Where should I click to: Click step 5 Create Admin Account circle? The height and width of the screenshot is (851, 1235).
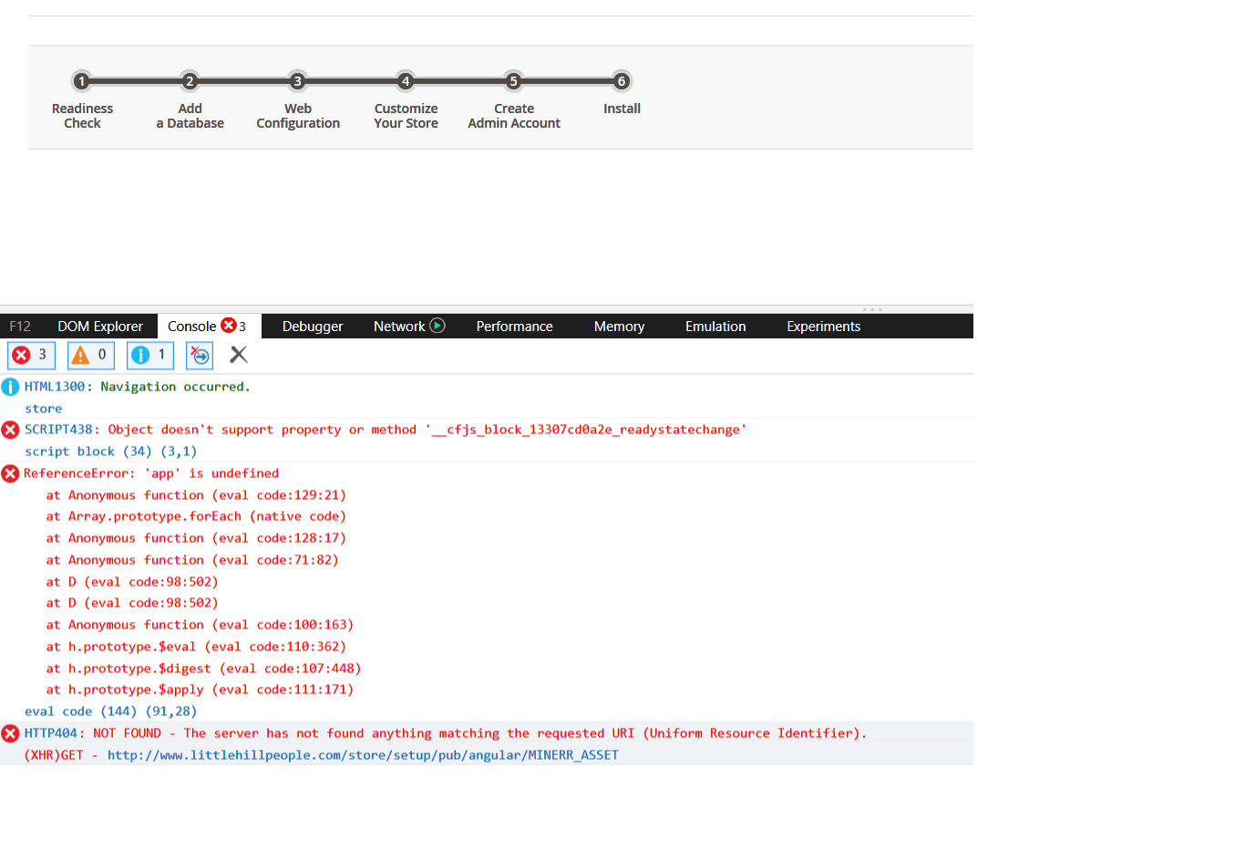(514, 81)
